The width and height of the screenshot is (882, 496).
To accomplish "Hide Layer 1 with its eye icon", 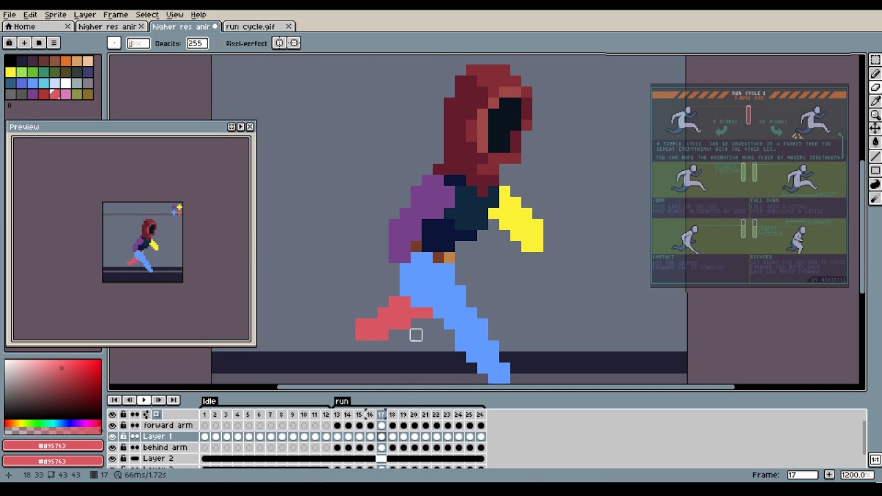I will click(112, 437).
